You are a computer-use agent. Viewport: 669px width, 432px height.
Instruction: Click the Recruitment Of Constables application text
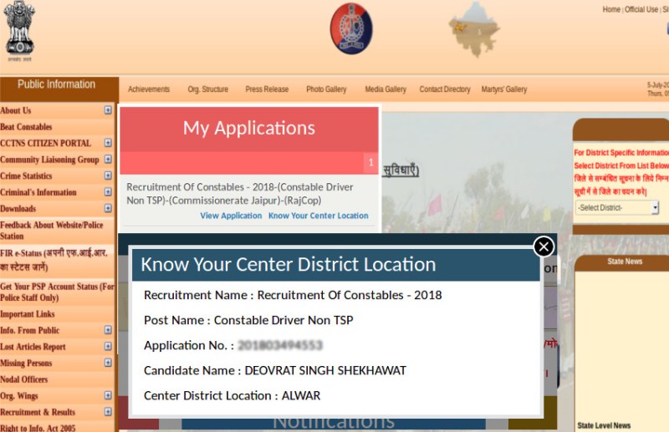[x=240, y=194]
